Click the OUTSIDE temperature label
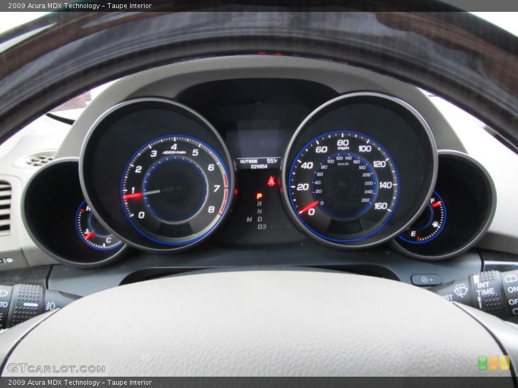The width and height of the screenshot is (518, 388). 249,161
